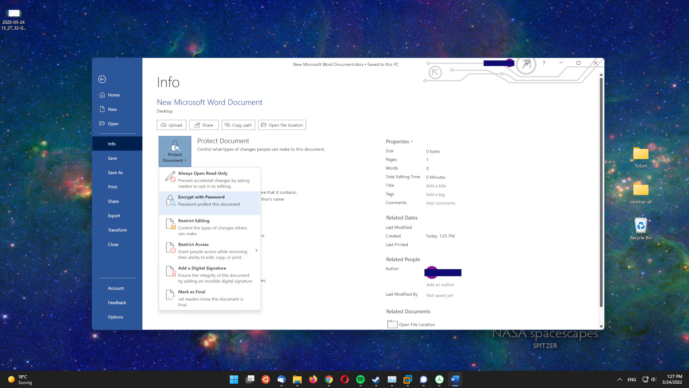The image size is (689, 388).
Task: Click Add an author field
Action: tap(440, 285)
